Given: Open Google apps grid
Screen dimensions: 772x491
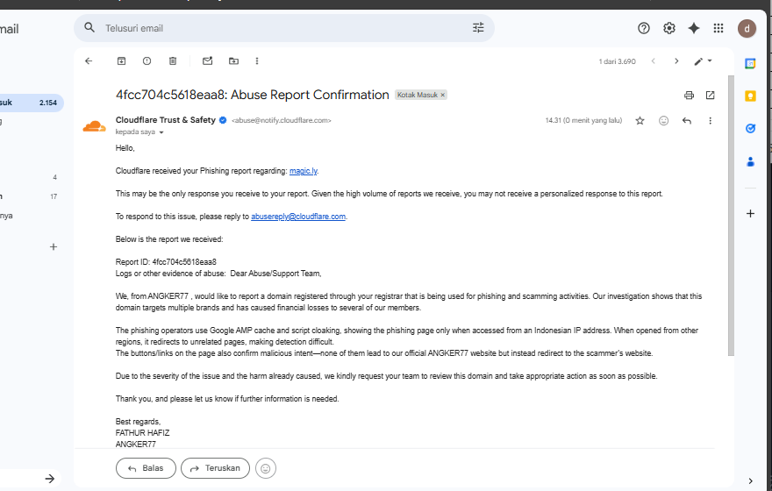Looking at the screenshot, I should [x=718, y=28].
